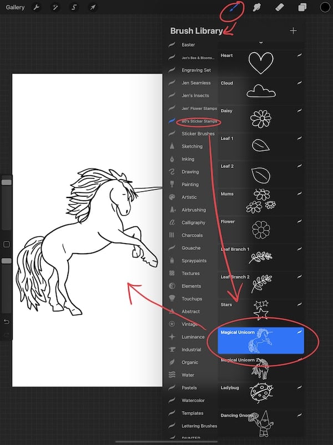Select the Heart stamp brush

click(x=261, y=63)
